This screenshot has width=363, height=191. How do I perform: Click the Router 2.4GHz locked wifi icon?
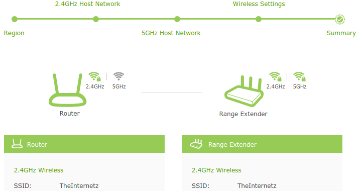click(95, 77)
